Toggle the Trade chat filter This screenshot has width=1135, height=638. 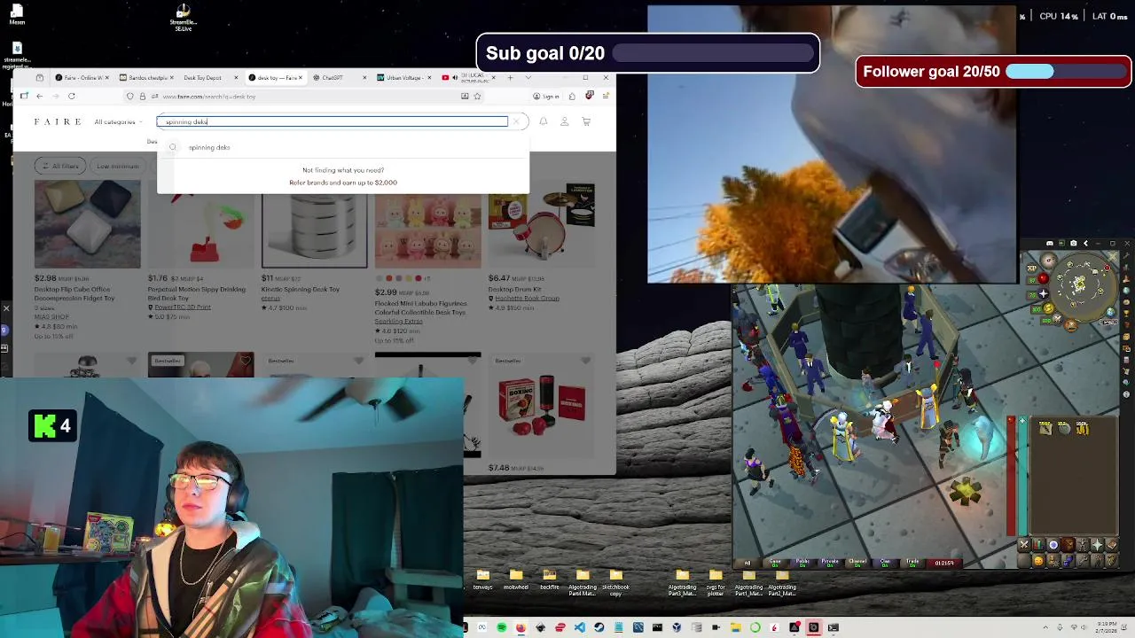pos(912,562)
